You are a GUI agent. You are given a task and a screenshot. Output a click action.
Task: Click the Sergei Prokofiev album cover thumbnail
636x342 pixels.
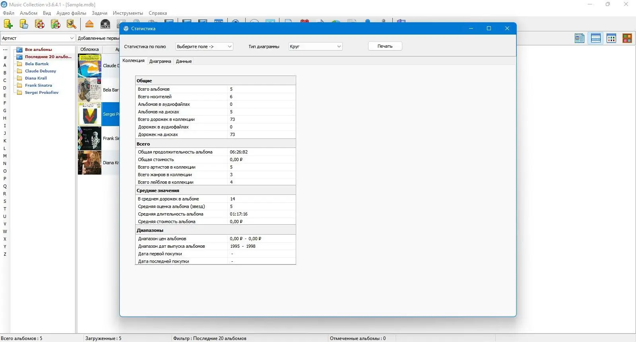(89, 114)
